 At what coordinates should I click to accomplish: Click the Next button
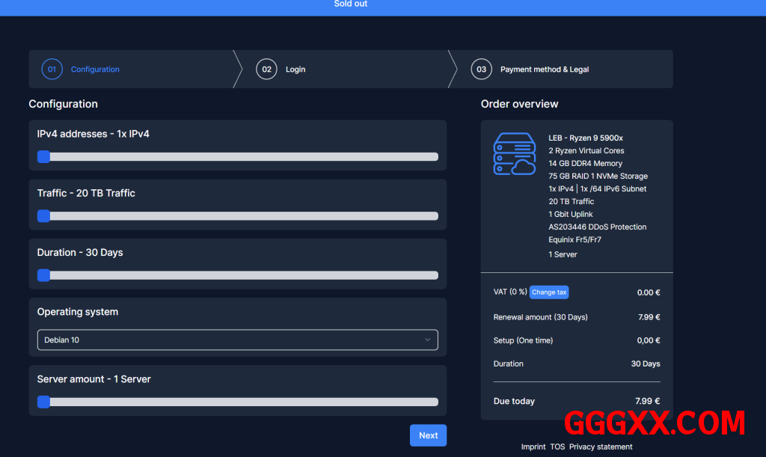click(428, 435)
